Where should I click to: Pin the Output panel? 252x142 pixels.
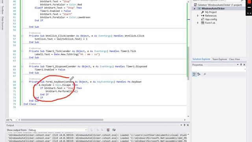click(x=185, y=125)
